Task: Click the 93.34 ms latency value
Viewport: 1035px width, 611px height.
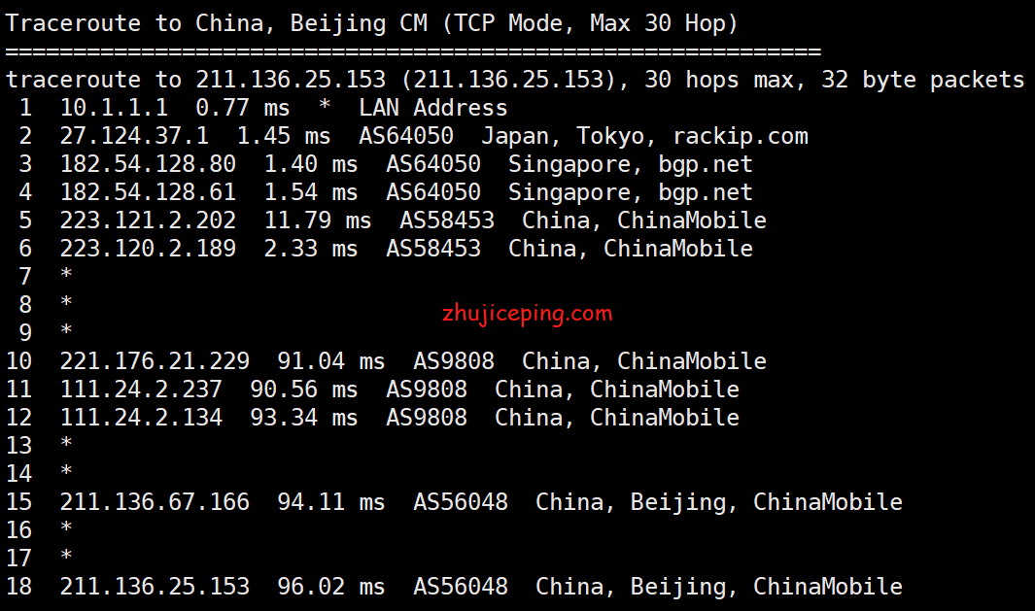Action: tap(303, 418)
